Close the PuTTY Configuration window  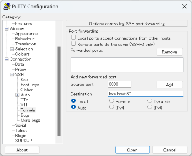click(x=184, y=7)
